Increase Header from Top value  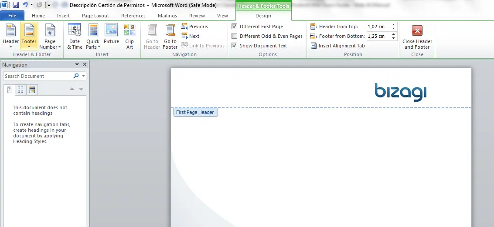pyautogui.click(x=393, y=24)
